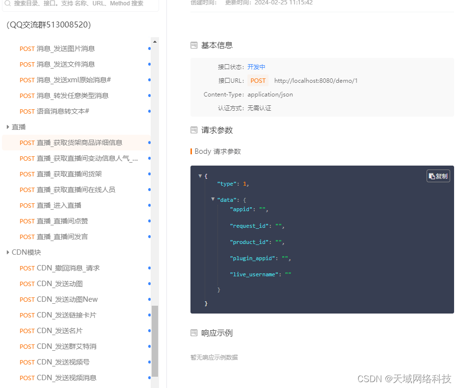Click the 开发中 interface status link
Viewport: 459px width, 388px height.
(x=256, y=67)
